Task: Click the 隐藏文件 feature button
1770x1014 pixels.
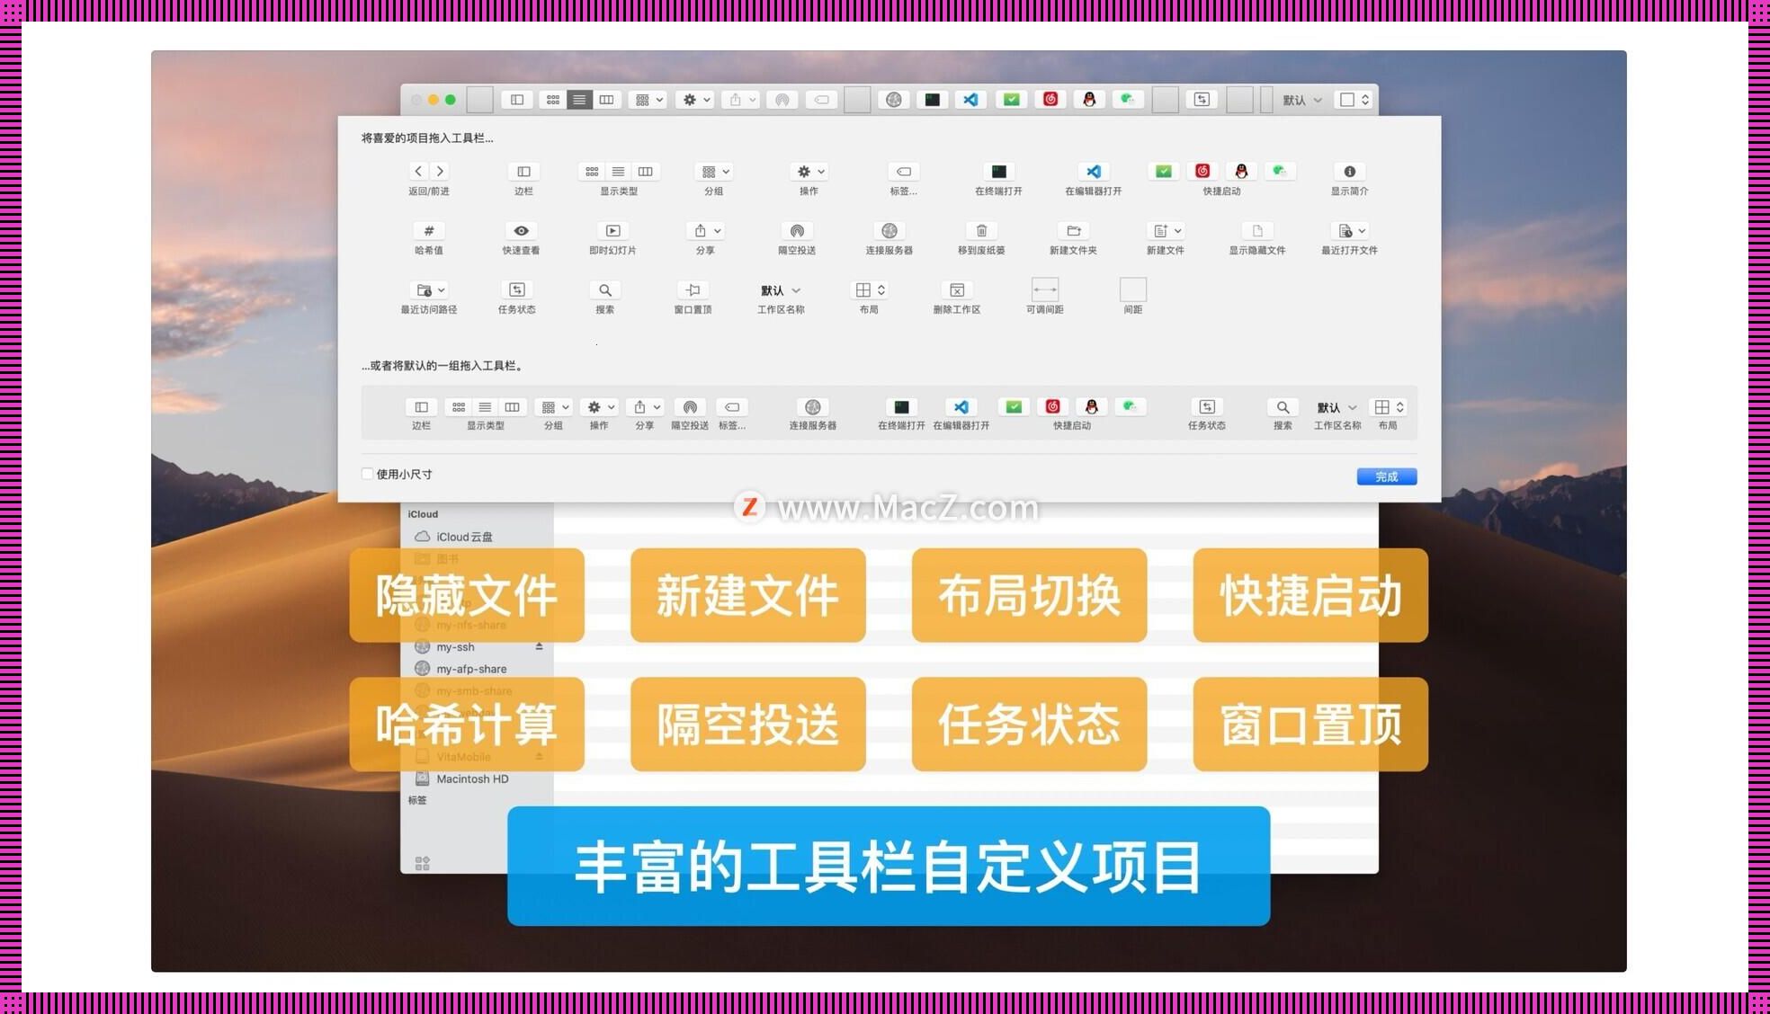Action: [467, 595]
